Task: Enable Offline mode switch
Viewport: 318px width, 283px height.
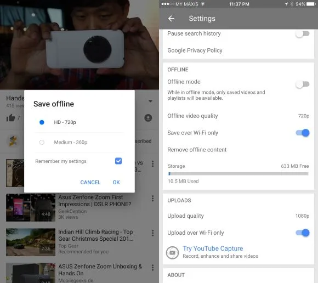Action: coord(303,84)
